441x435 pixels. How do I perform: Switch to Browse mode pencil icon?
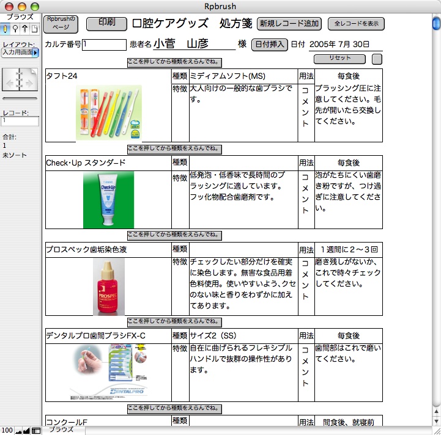6,29
